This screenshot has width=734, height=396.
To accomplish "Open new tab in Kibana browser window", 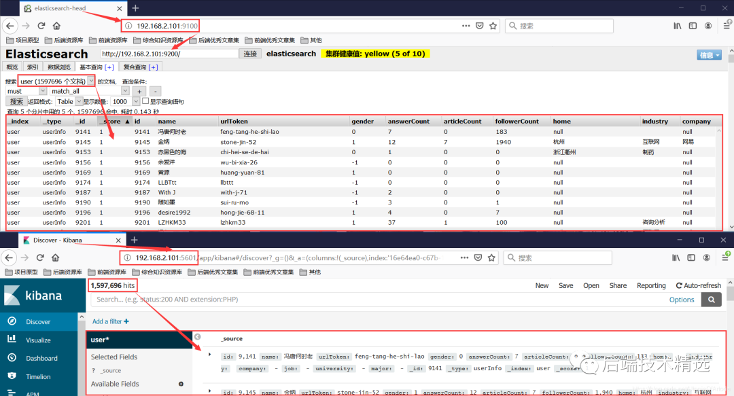I will (x=135, y=240).
